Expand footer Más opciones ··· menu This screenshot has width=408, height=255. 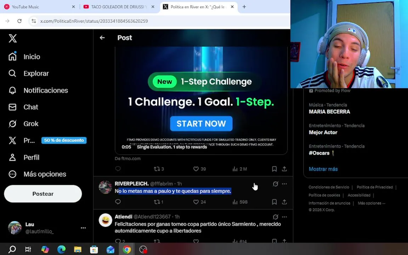372,203
